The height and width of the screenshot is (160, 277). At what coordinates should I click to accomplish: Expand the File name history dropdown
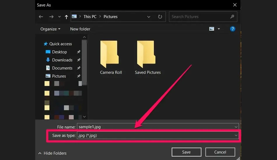pyautogui.click(x=236, y=127)
